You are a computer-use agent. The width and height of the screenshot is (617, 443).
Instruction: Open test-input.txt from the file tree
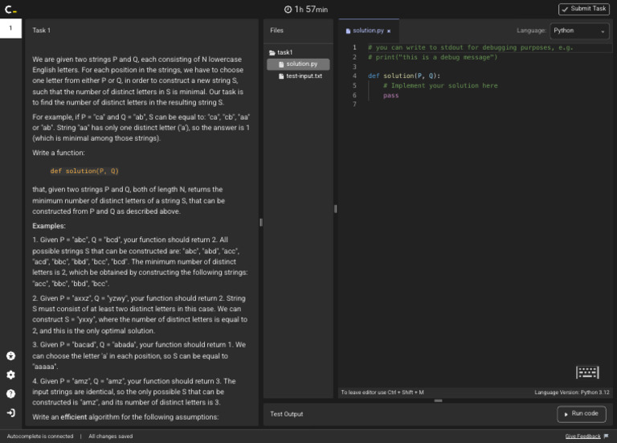coord(304,76)
